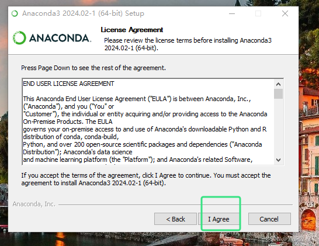Click the disabled maximize window button
The image size is (319, 246).
point(258,13)
